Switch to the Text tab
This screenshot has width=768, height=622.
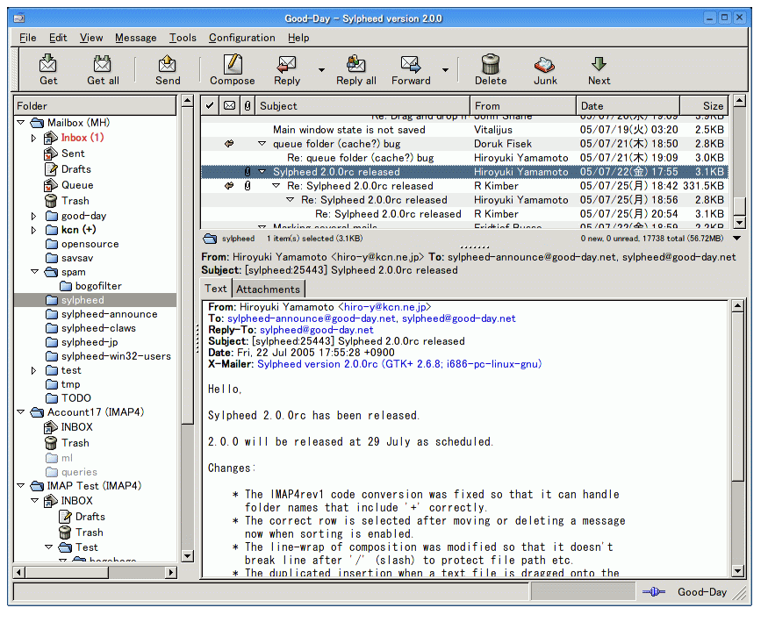(216, 289)
